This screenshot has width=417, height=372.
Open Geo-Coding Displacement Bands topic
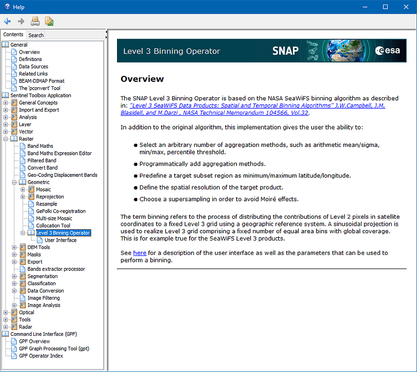(x=62, y=175)
